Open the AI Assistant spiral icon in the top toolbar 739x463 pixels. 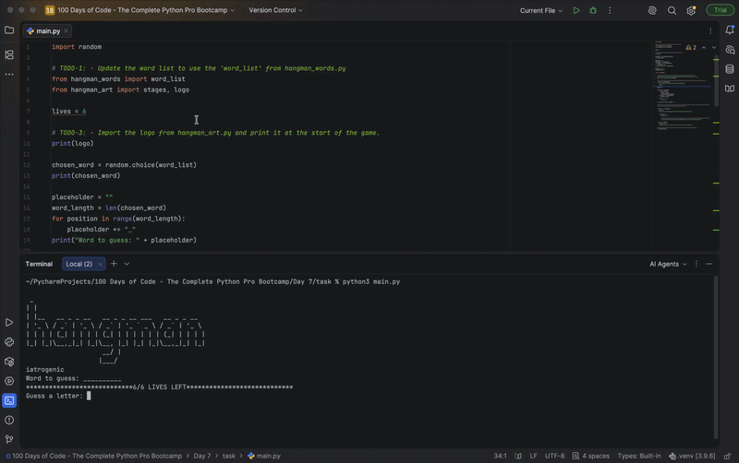click(x=652, y=10)
